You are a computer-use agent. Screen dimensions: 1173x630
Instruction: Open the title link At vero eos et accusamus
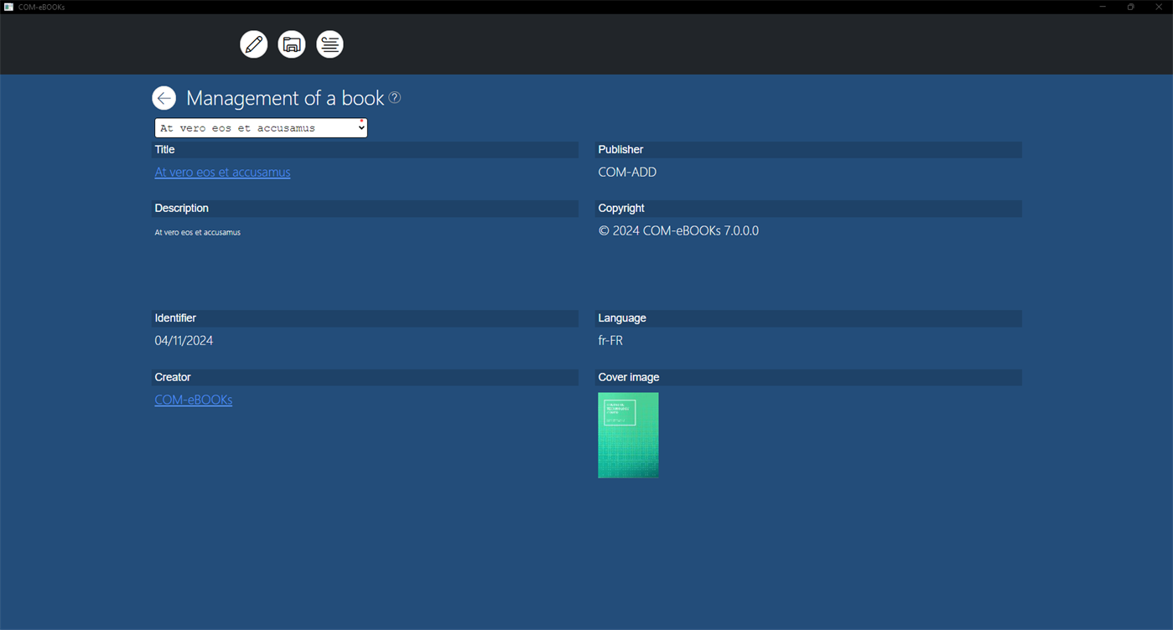[x=222, y=172]
